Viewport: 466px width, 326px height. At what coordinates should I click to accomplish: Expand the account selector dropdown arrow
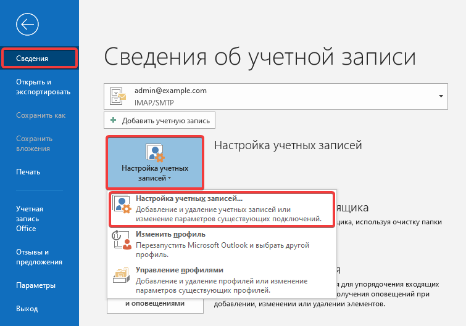pyautogui.click(x=441, y=96)
